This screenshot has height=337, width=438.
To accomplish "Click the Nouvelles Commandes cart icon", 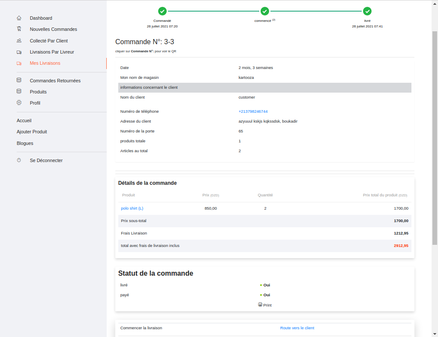I will click(19, 29).
